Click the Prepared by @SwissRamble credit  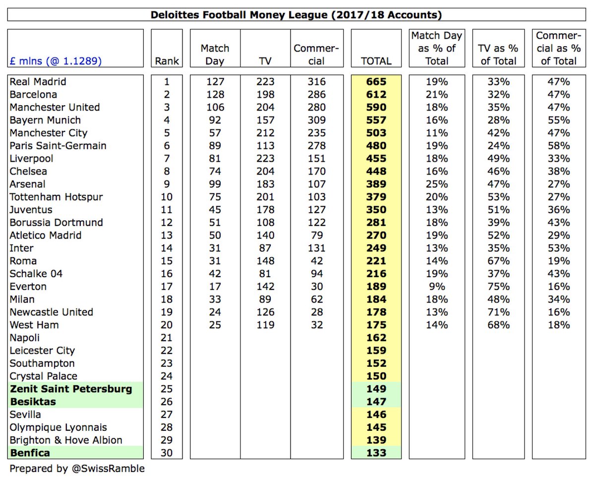(x=77, y=469)
